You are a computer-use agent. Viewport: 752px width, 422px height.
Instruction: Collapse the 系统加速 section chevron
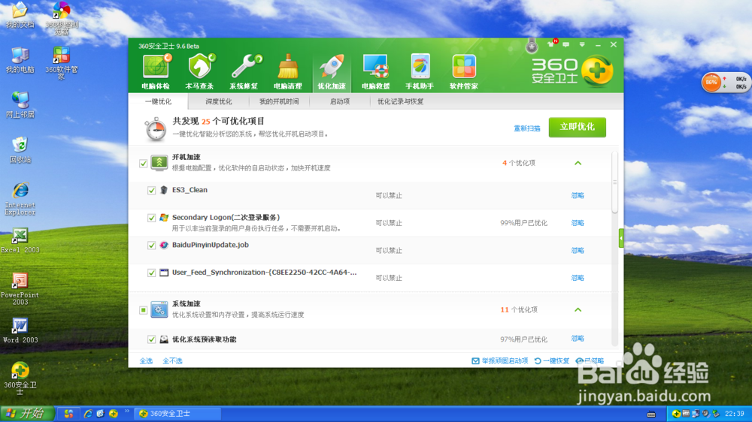click(578, 309)
